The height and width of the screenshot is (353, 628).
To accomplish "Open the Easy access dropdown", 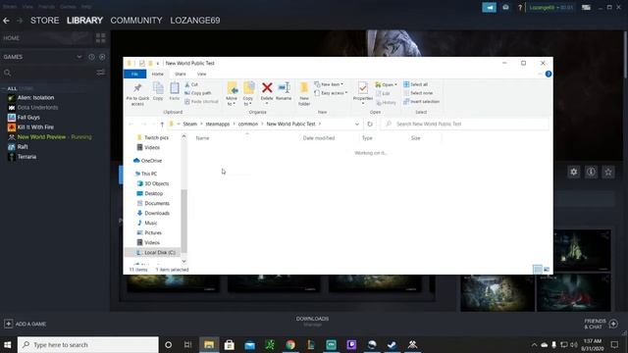I will click(331, 93).
